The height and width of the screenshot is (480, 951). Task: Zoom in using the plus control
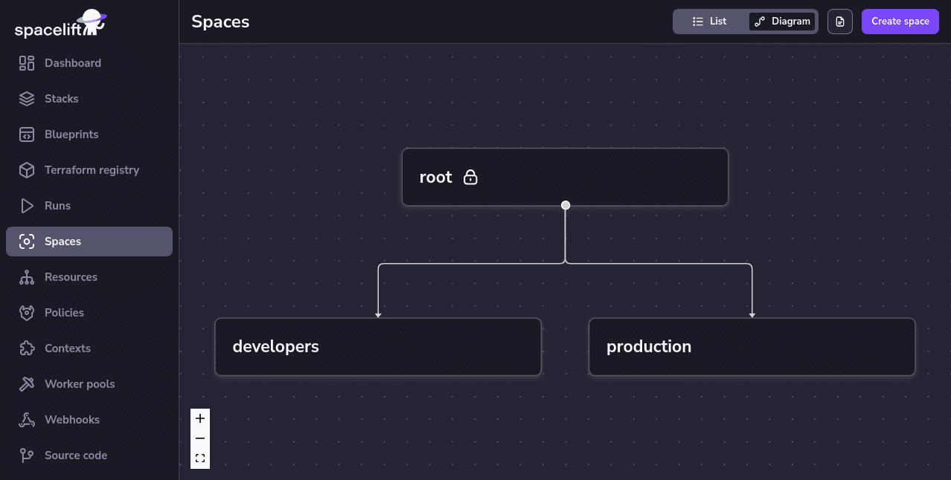(x=199, y=418)
